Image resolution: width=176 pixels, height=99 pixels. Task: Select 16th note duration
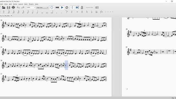[23, 12]
